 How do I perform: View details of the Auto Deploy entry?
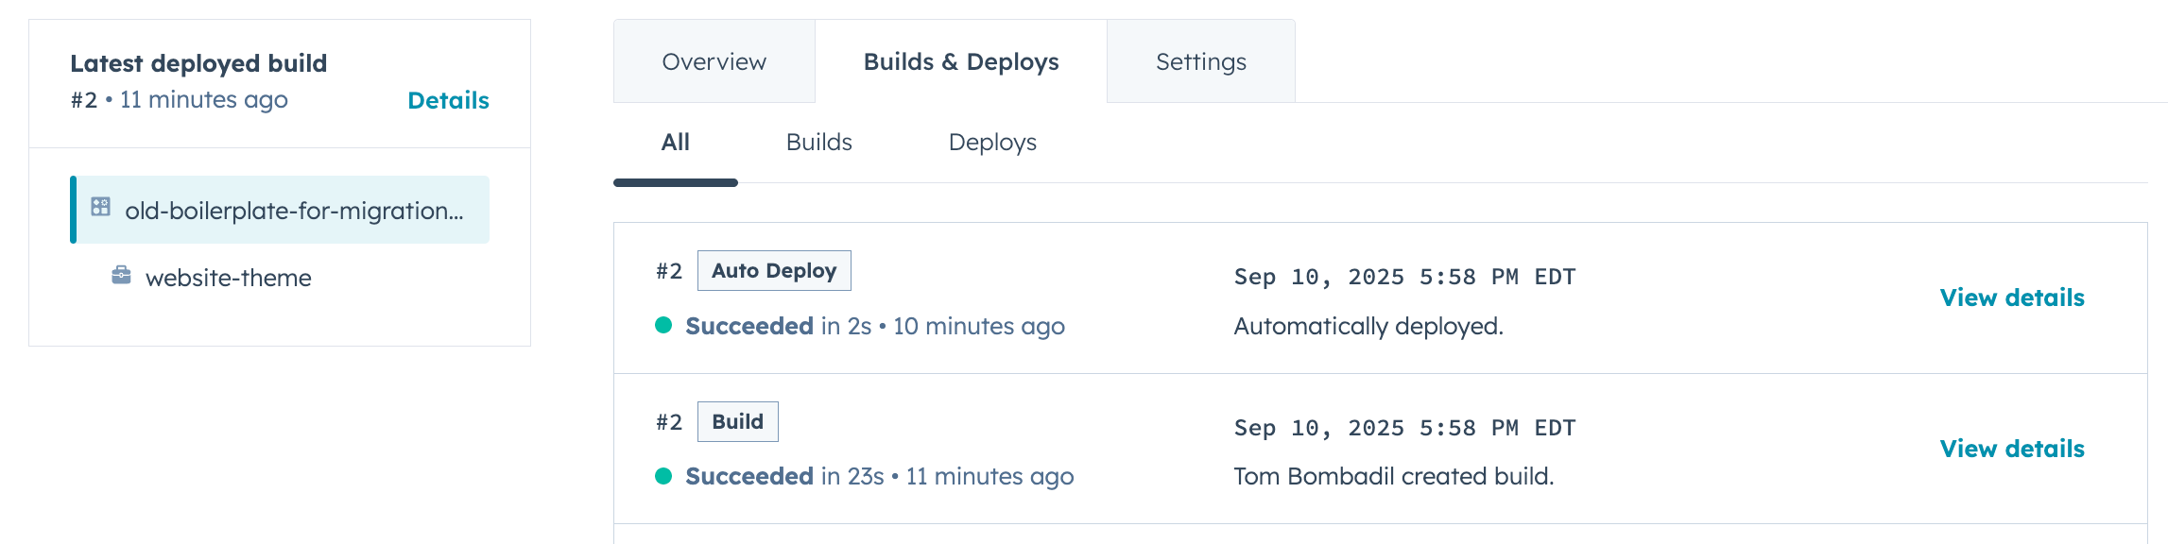pyautogui.click(x=2011, y=298)
